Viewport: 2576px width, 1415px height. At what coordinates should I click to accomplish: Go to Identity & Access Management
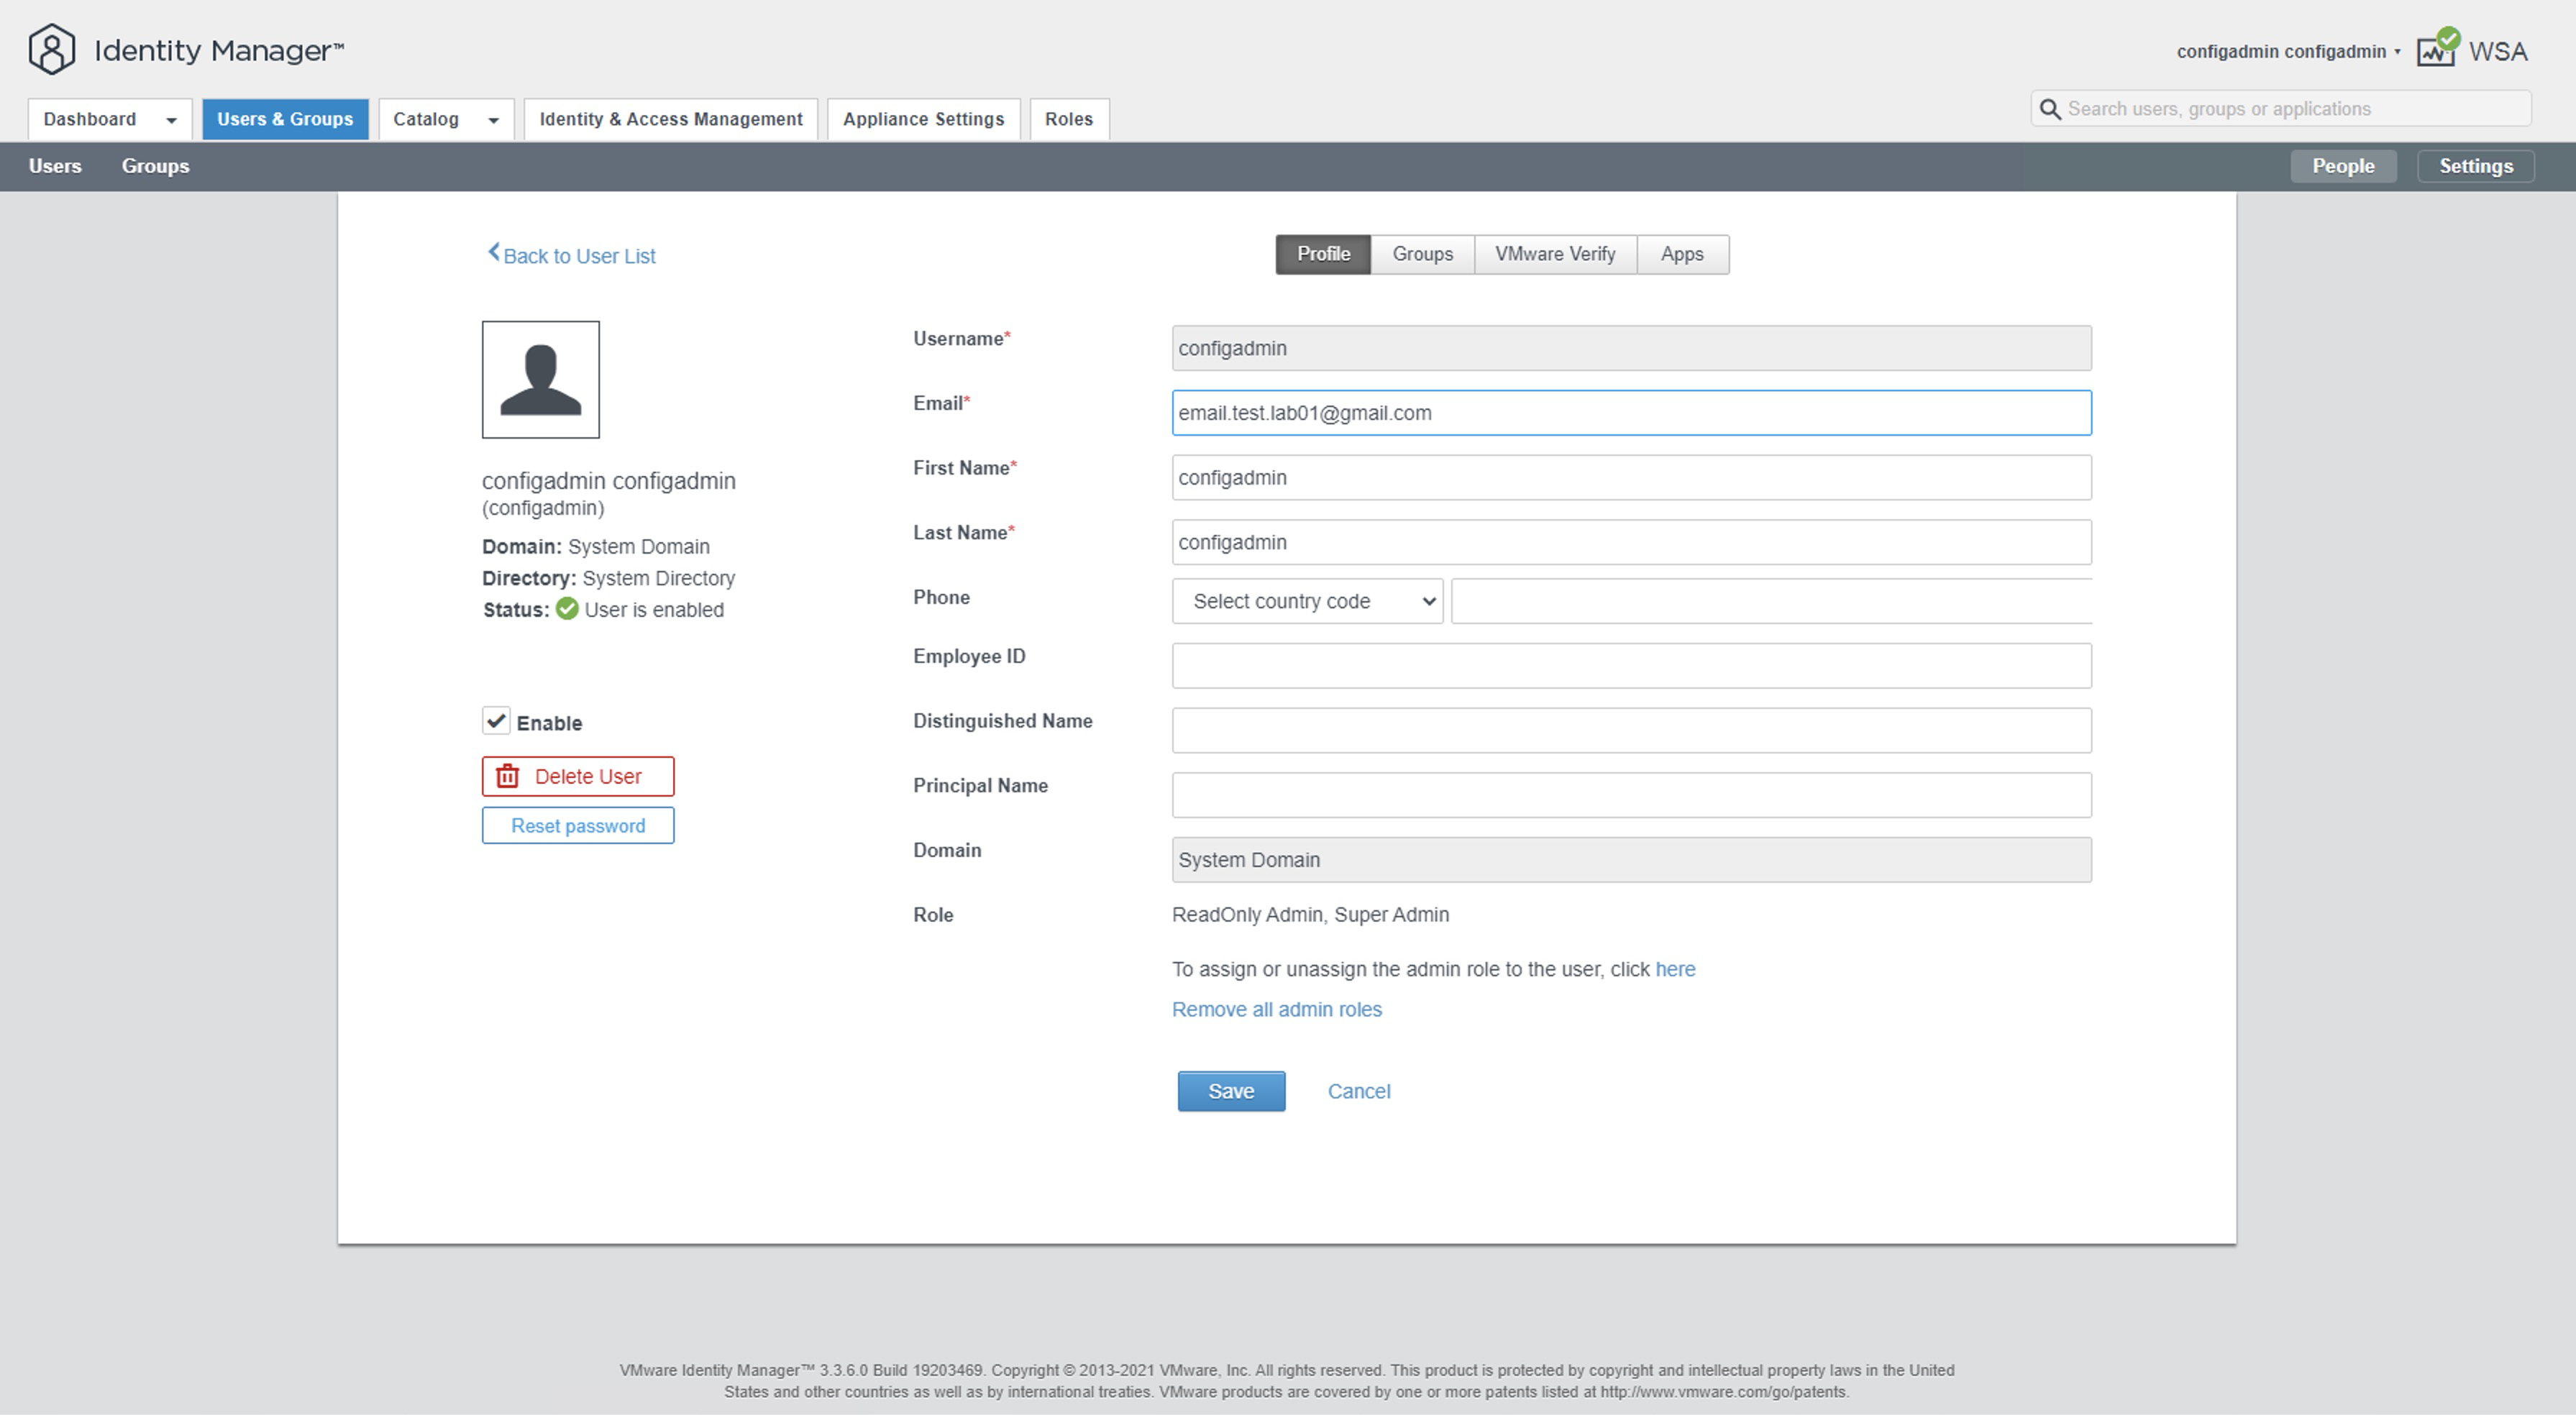670,119
